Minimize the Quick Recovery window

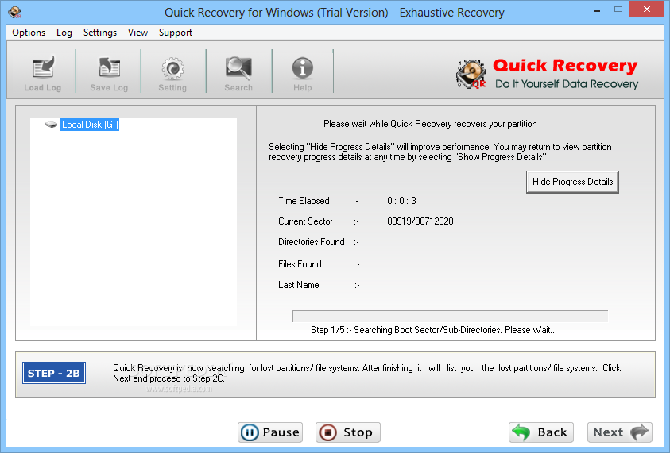pyautogui.click(x=597, y=10)
